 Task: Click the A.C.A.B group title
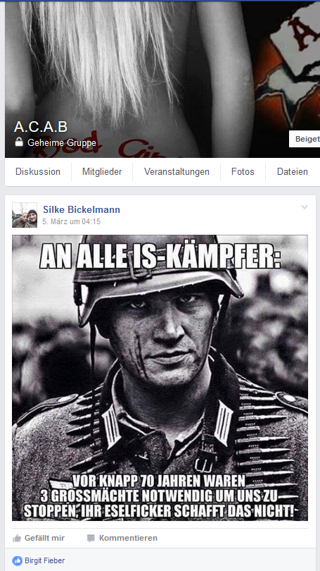point(41,127)
